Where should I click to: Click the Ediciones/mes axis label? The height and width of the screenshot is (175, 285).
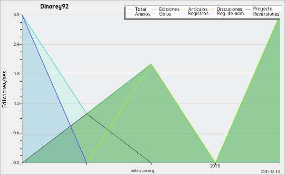pyautogui.click(x=4, y=89)
